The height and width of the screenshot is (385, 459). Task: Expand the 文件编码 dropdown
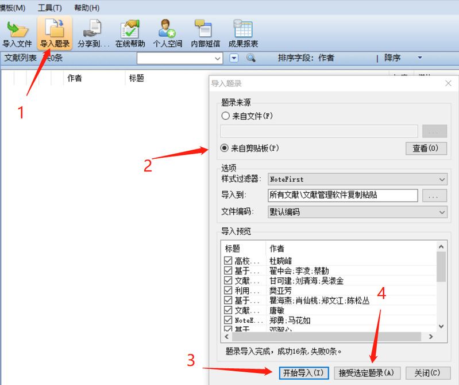click(441, 212)
